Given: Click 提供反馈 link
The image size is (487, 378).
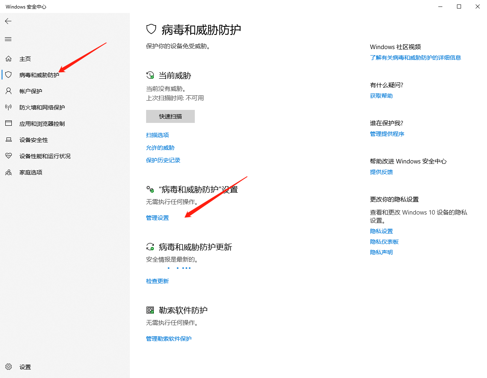Looking at the screenshot, I should [381, 172].
